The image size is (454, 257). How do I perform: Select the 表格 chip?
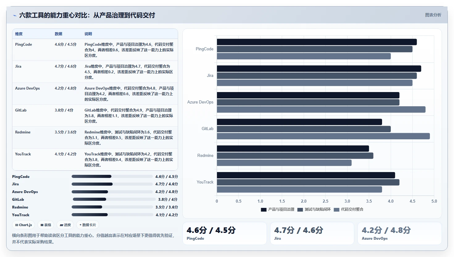pyautogui.click(x=46, y=225)
